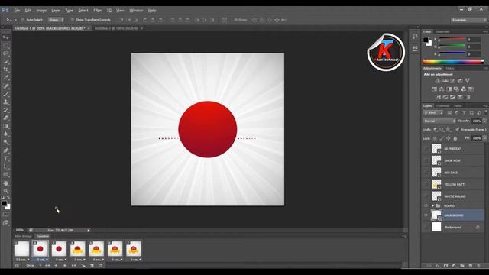This screenshot has width=489, height=275.
Task: Expand the ROUND layer group
Action: (433, 205)
